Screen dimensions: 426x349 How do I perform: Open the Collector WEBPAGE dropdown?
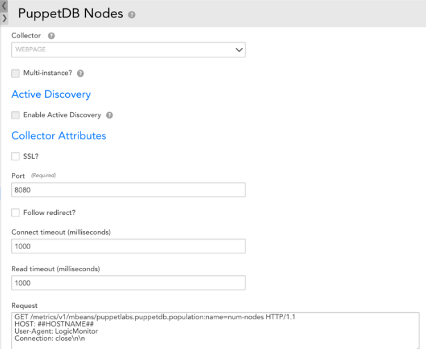[128, 50]
